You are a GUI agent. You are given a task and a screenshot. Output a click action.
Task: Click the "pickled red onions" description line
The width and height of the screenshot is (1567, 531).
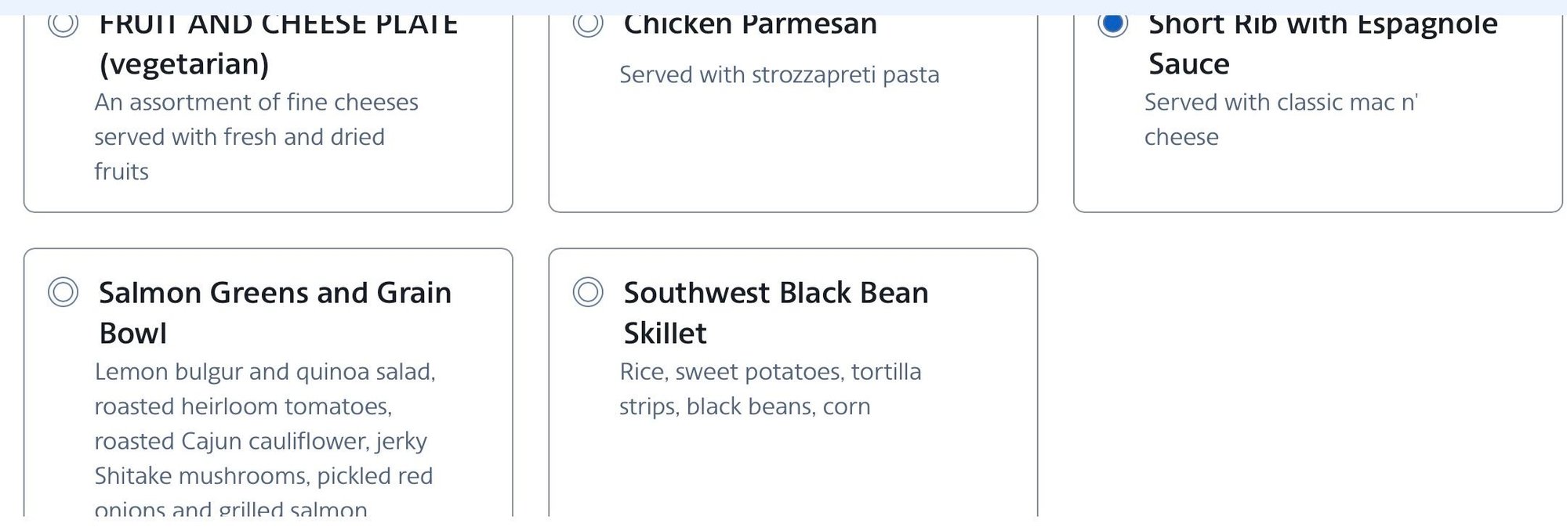pyautogui.click(x=263, y=476)
